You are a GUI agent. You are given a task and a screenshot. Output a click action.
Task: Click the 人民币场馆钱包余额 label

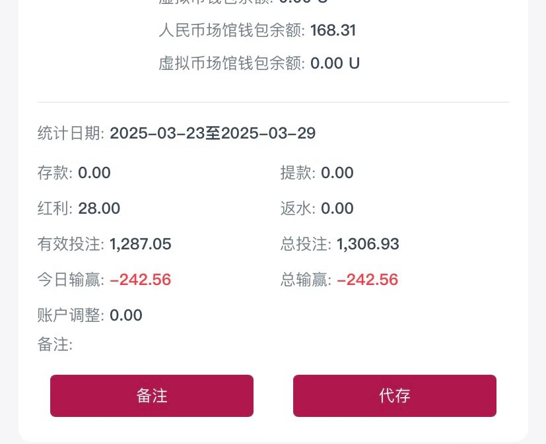pyautogui.click(x=232, y=30)
